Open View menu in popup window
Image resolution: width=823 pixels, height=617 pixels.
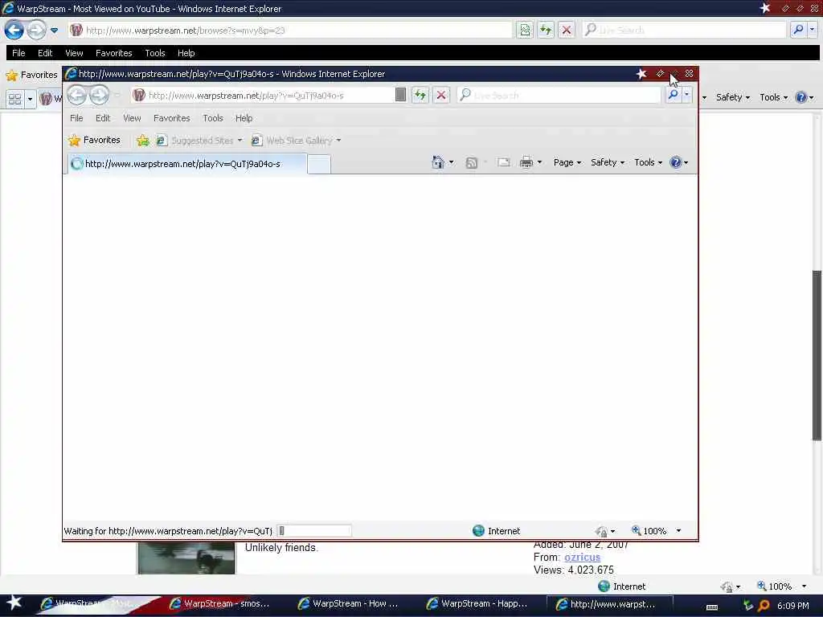point(132,118)
